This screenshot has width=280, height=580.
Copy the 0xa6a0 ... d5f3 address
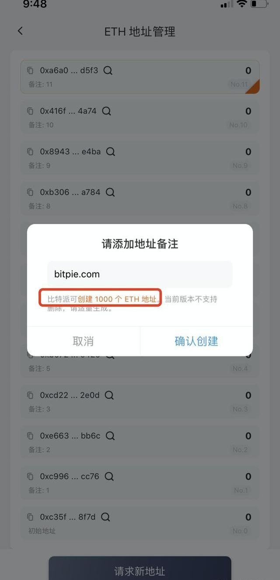click(x=30, y=70)
